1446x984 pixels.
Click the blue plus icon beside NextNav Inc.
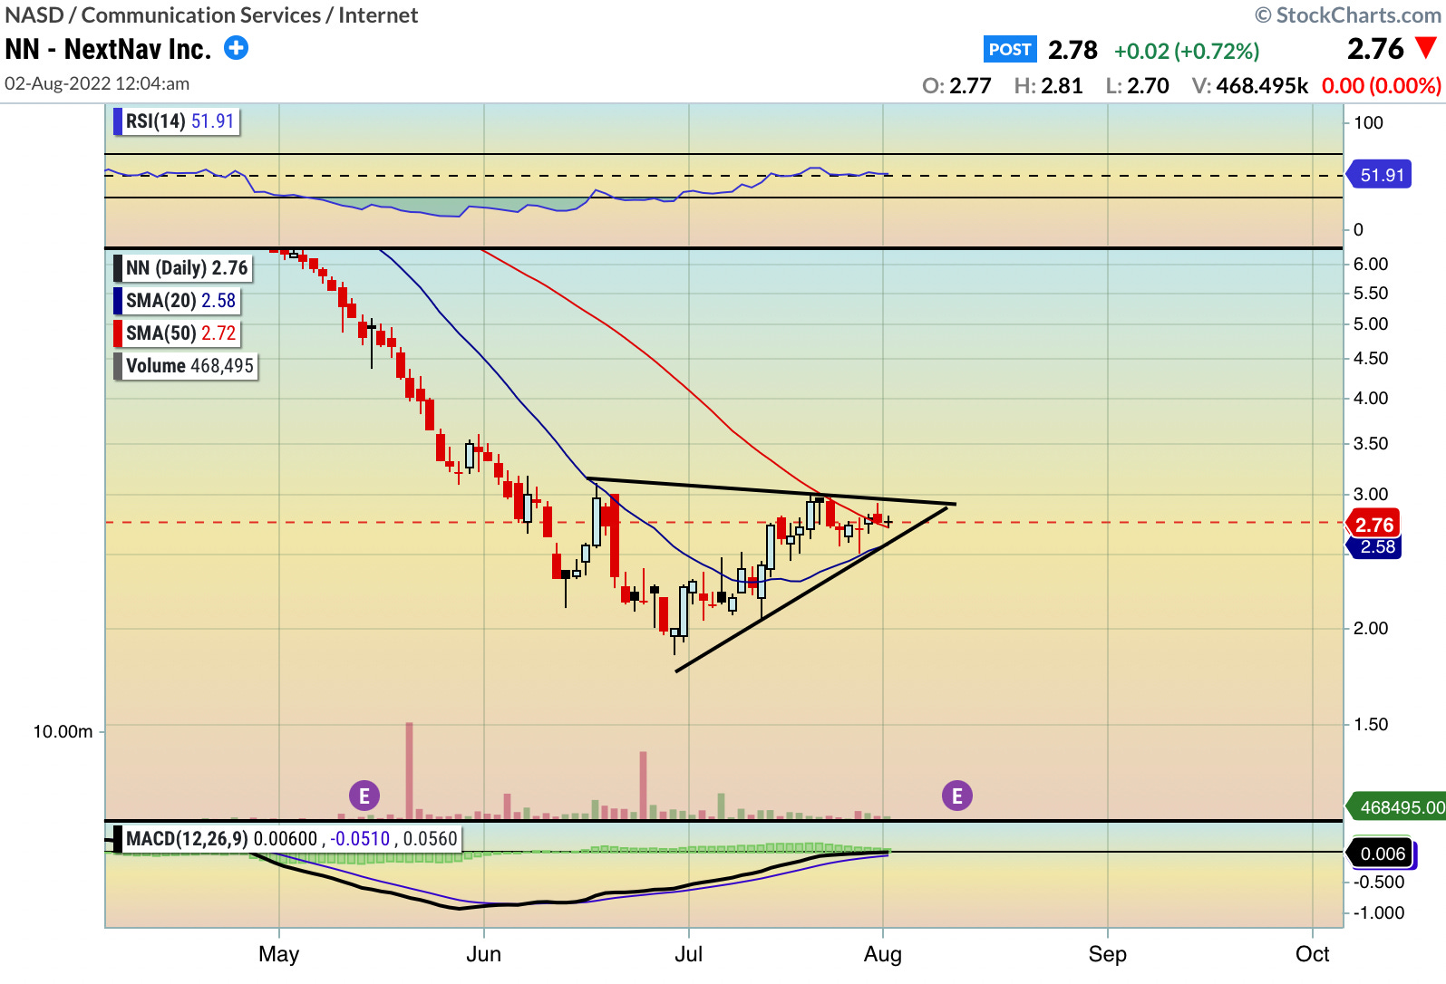[x=237, y=48]
